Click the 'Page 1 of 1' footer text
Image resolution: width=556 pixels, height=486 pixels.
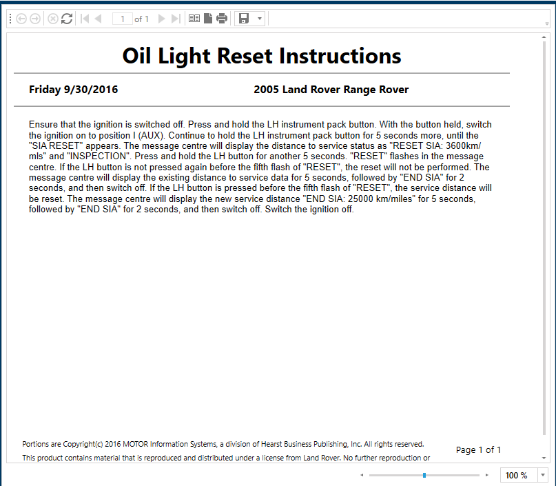point(478,450)
